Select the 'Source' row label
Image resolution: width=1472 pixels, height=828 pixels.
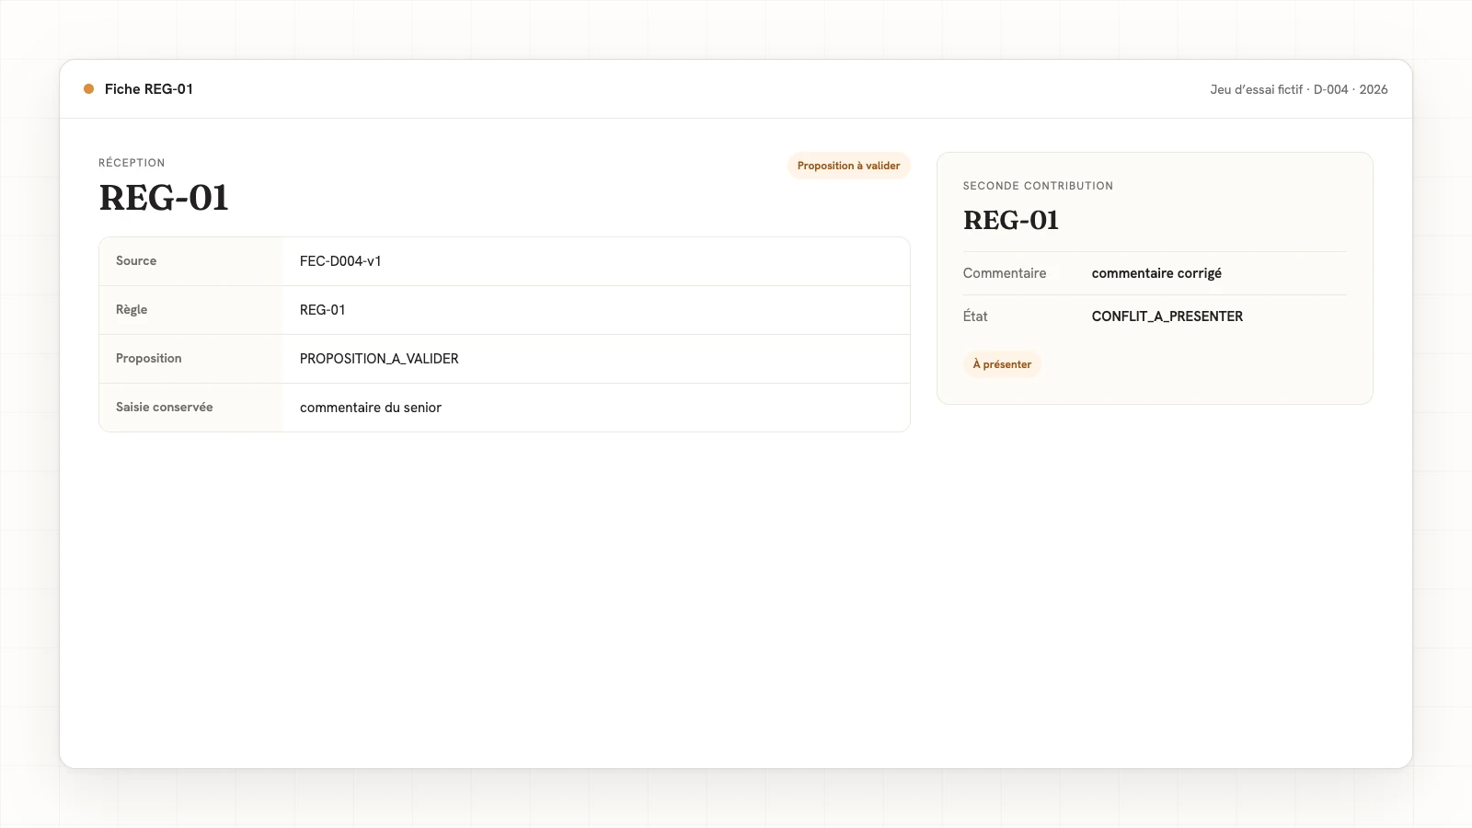pyautogui.click(x=136, y=261)
